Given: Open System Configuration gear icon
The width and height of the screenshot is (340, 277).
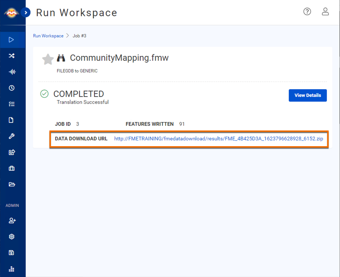Looking at the screenshot, I should coord(11,236).
